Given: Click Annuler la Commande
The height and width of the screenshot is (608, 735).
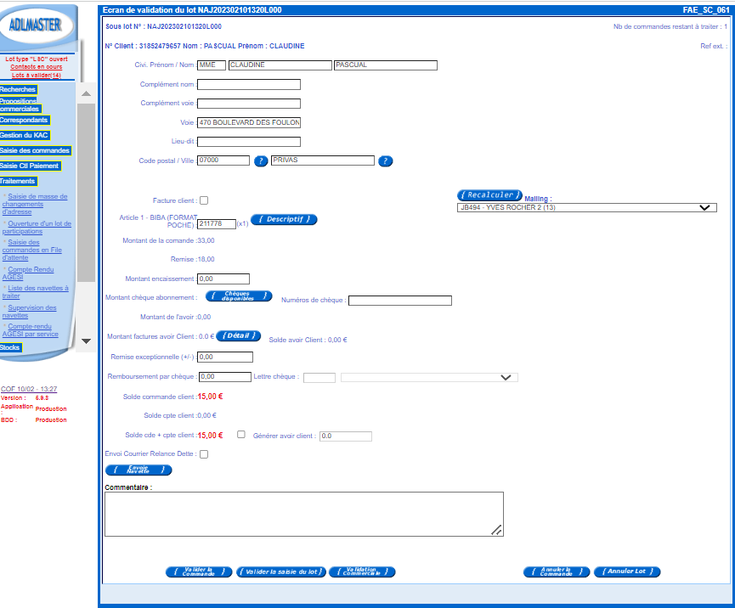Looking at the screenshot, I should tap(557, 572).
